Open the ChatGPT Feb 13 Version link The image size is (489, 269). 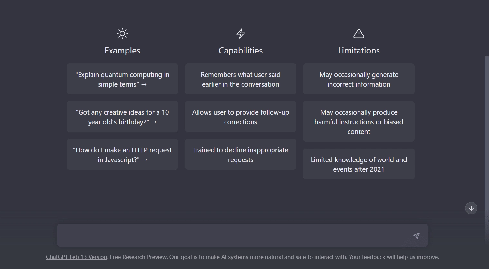pyautogui.click(x=76, y=257)
